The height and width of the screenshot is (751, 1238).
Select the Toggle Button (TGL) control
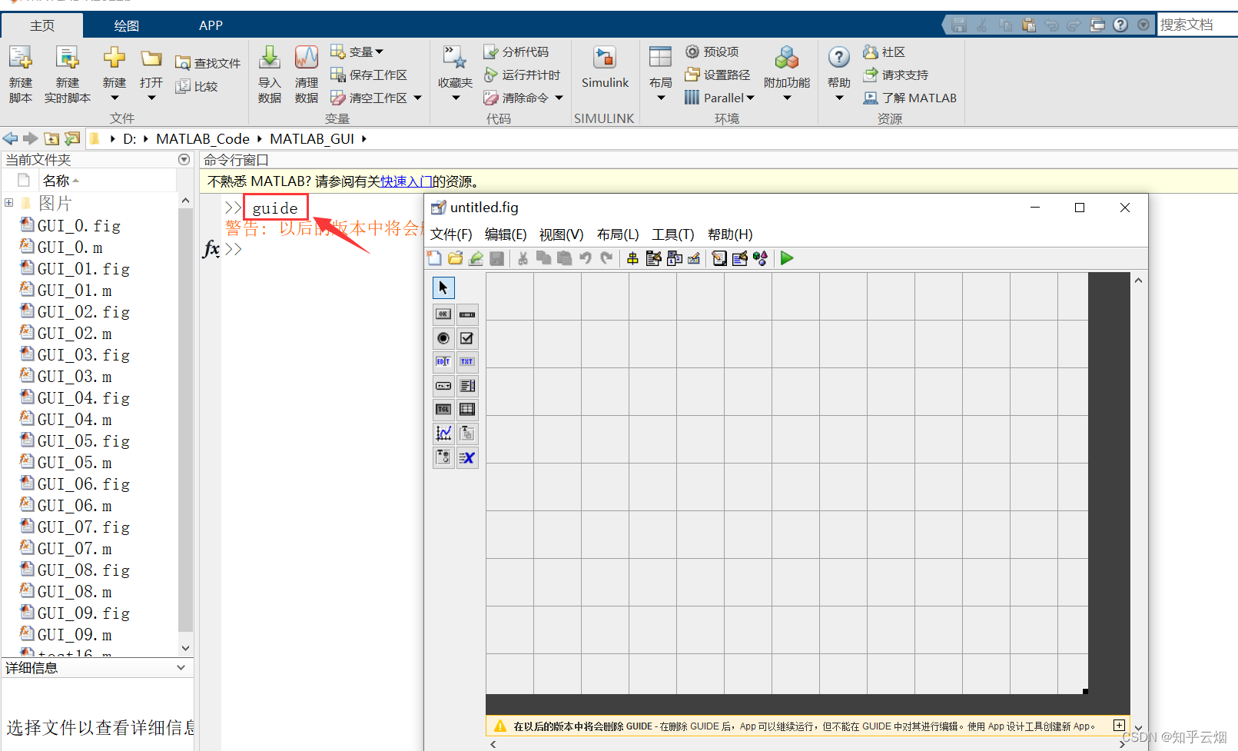[443, 409]
